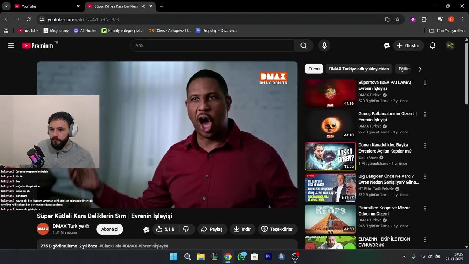469x264 pixels.
Task: Open Chrome three-dot menu
Action: 462,19
